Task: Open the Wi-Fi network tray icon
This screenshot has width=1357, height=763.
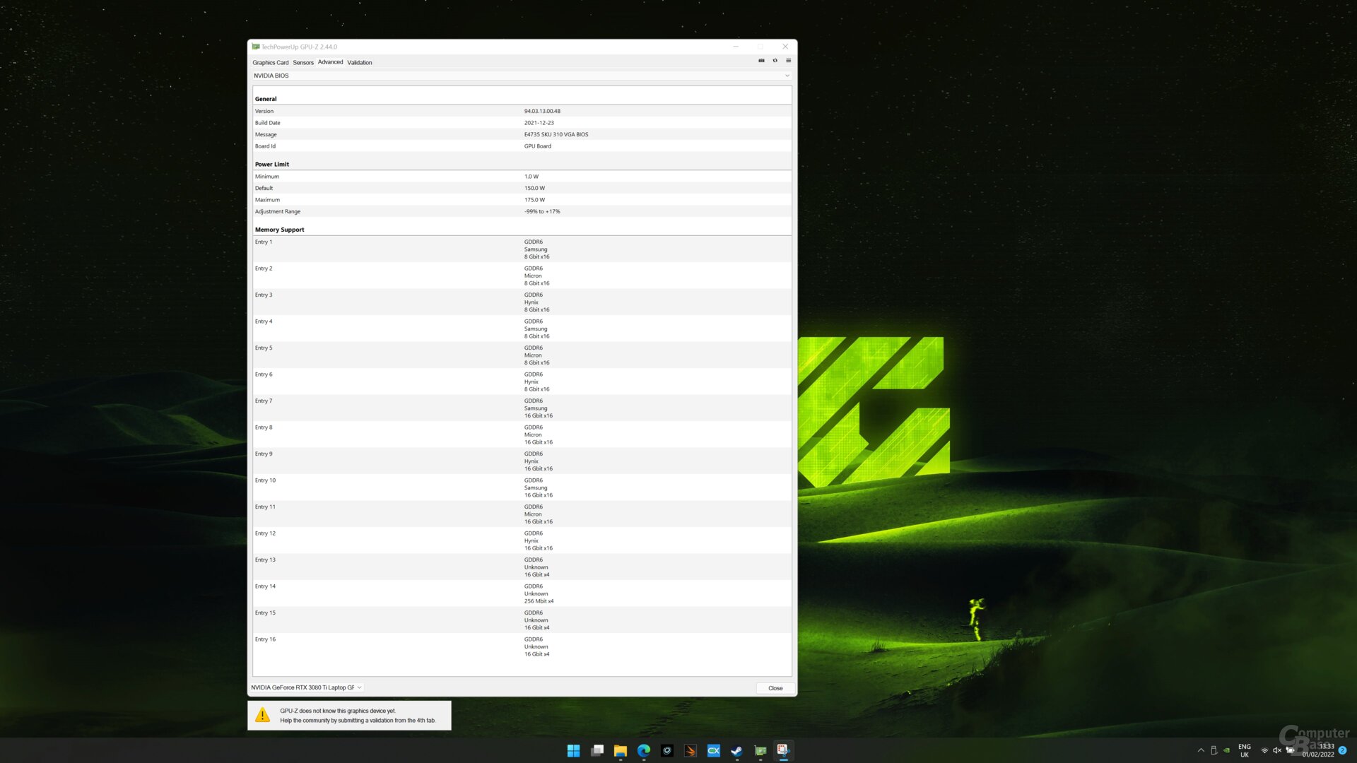Action: 1264,750
